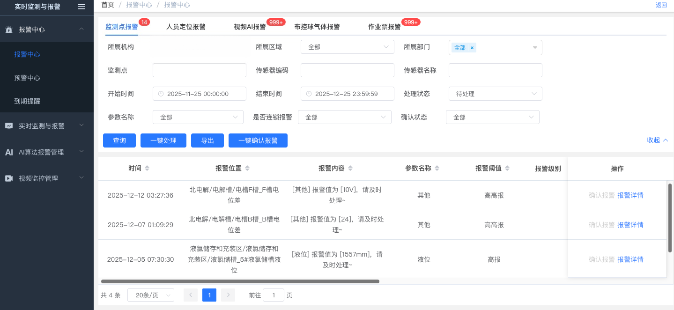Click the 传感器编码 input field

point(347,70)
